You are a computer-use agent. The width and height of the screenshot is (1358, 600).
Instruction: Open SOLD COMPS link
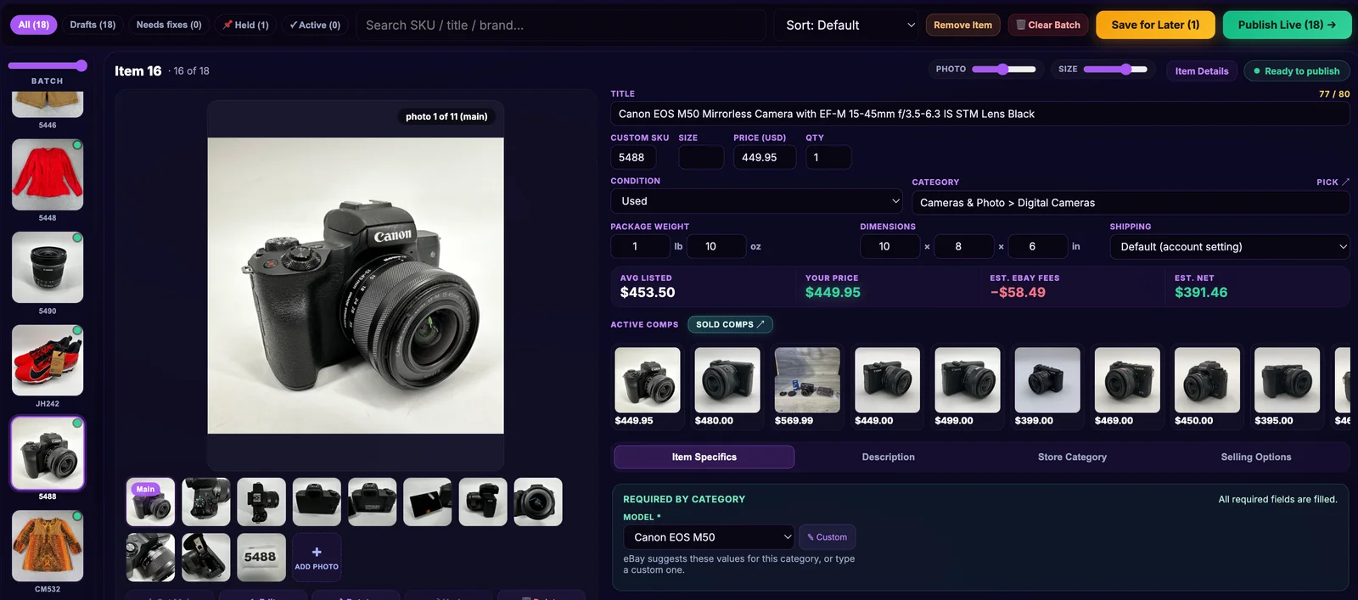point(730,324)
